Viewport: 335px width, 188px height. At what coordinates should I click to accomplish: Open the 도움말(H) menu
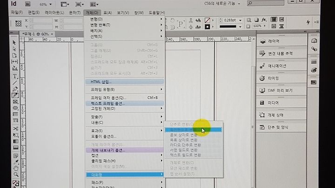point(157,13)
